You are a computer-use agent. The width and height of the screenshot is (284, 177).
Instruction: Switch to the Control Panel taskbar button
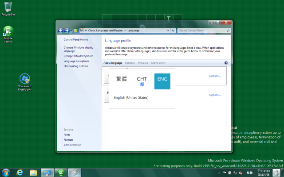pyautogui.click(x=47, y=173)
